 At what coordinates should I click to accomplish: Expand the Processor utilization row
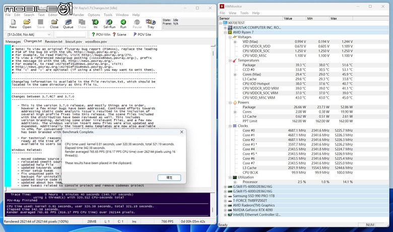[235, 182]
